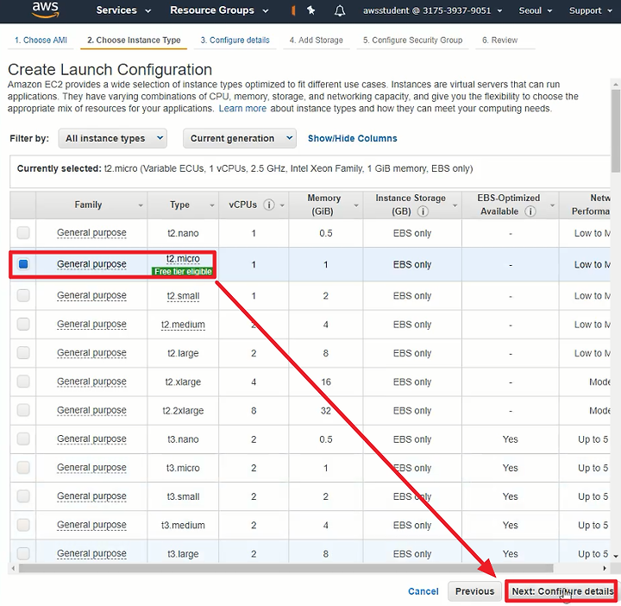Viewport: 621px width, 606px height.
Task: Select the t2.nano instance checkbox
Action: [x=23, y=233]
